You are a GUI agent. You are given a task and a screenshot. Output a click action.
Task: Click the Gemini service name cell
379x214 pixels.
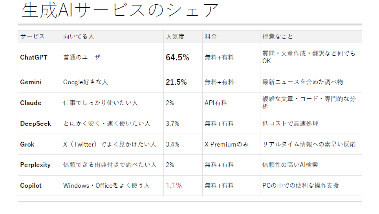[x=31, y=82]
